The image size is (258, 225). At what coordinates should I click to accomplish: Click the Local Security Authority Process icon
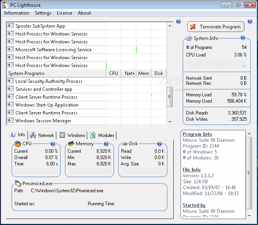pyautogui.click(x=11, y=81)
